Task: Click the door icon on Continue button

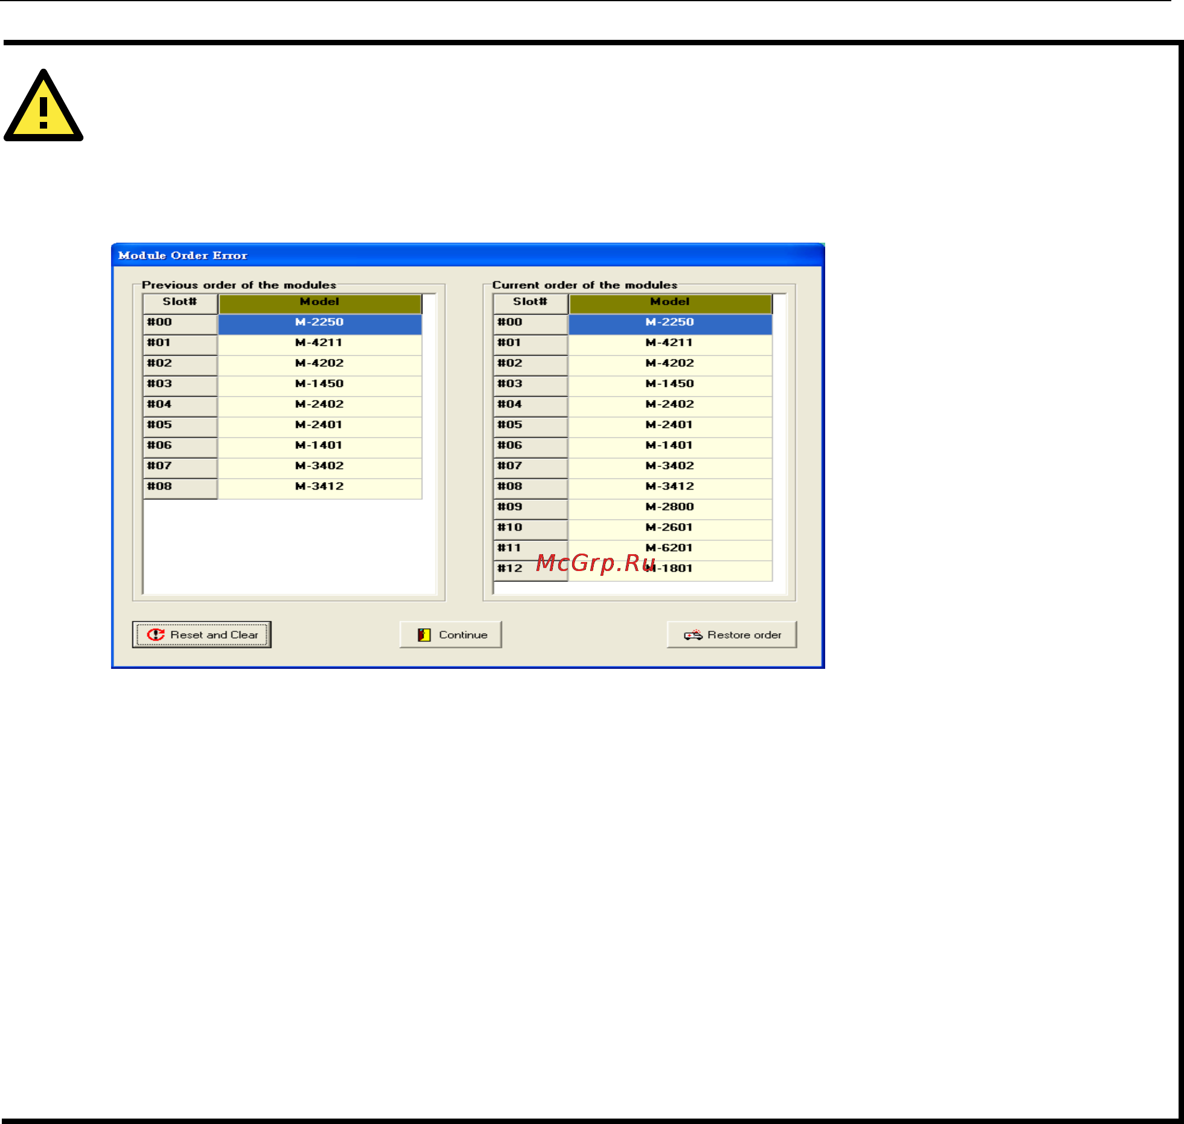Action: pos(424,634)
